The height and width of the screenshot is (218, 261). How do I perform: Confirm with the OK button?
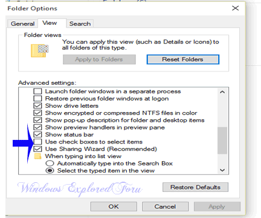114,206
